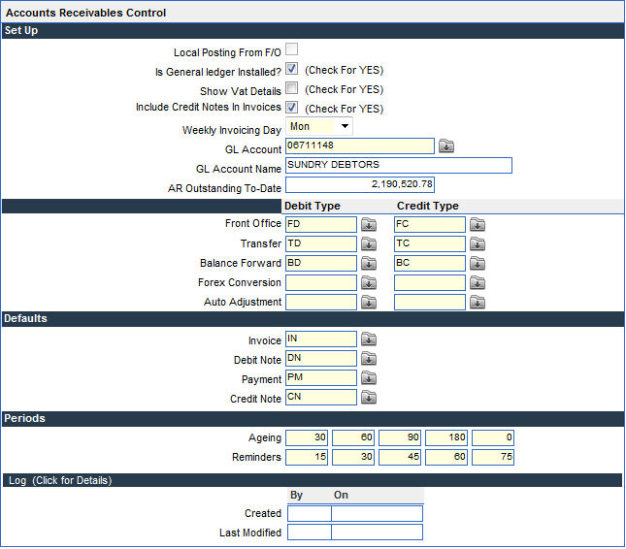Open lookup for Invoice default type
Screen dimensions: 626x549
click(369, 339)
